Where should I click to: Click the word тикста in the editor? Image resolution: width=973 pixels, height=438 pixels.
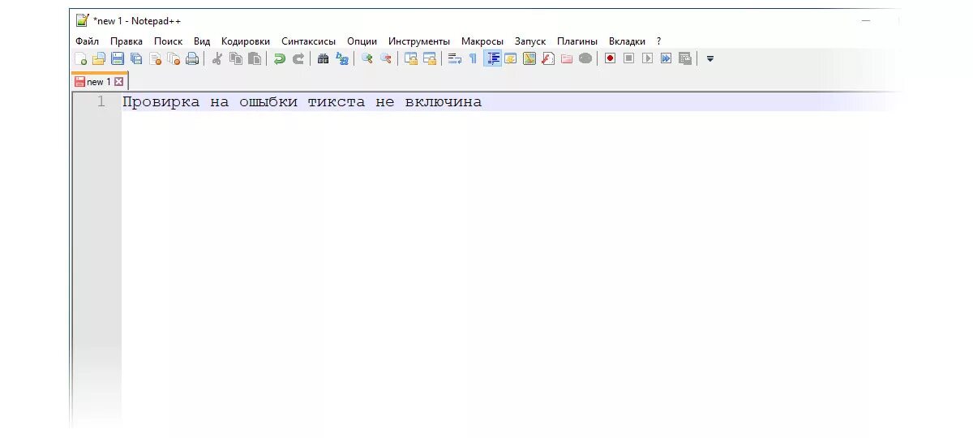(x=336, y=102)
